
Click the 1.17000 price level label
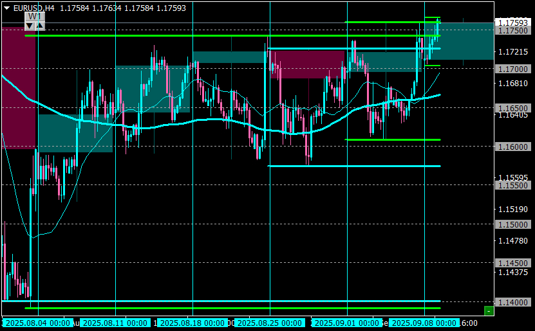coord(513,69)
